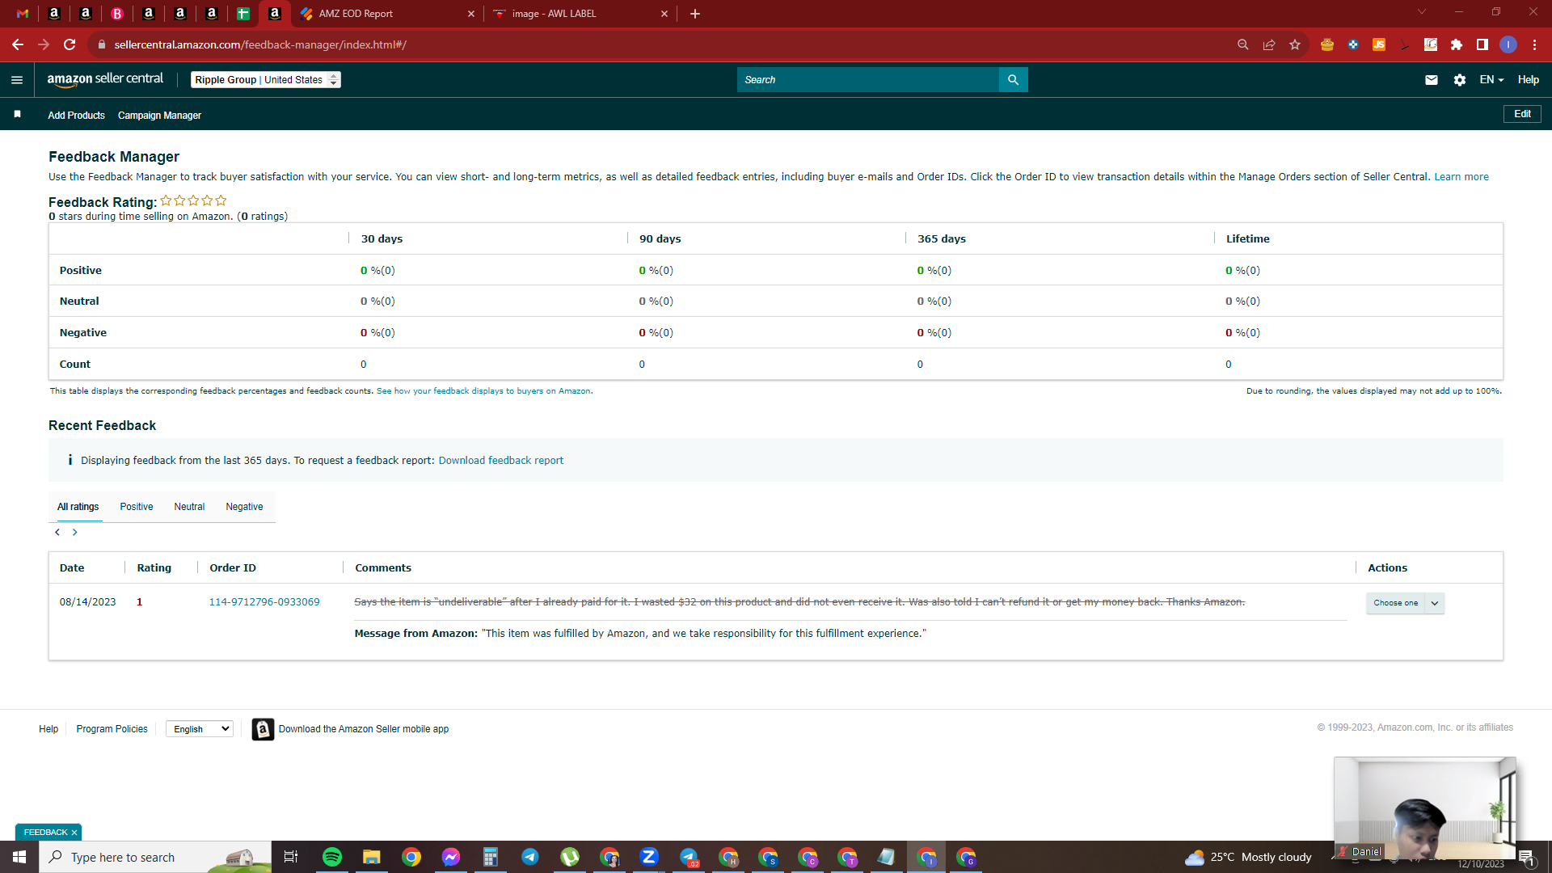Switch to the Neutral feedback tab

[189, 507]
